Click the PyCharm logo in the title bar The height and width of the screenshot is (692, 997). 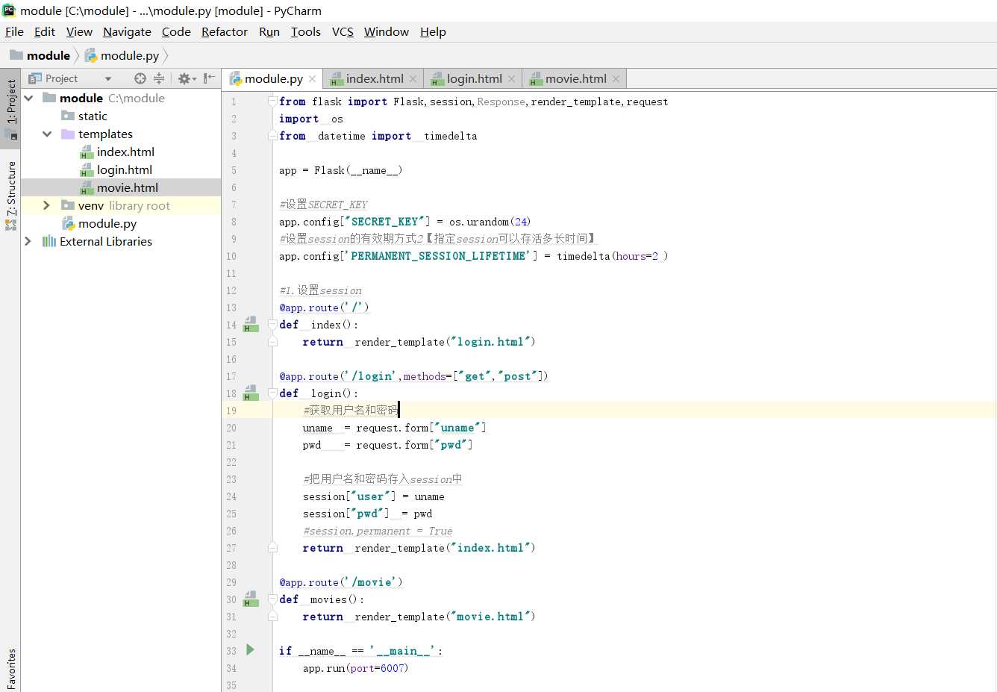pos(9,10)
